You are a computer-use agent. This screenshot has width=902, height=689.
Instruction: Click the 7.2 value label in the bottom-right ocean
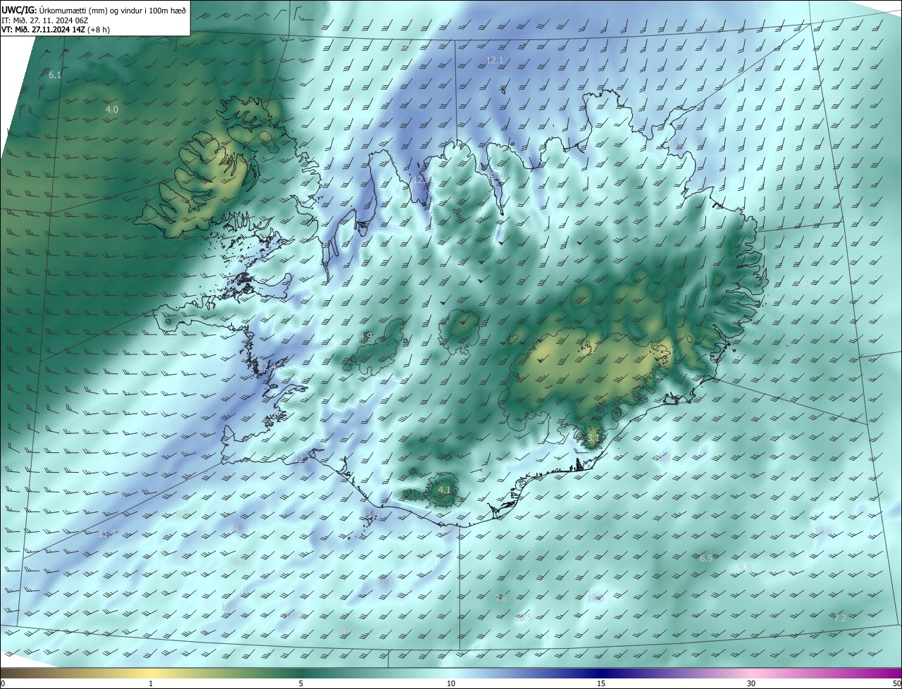point(840,618)
